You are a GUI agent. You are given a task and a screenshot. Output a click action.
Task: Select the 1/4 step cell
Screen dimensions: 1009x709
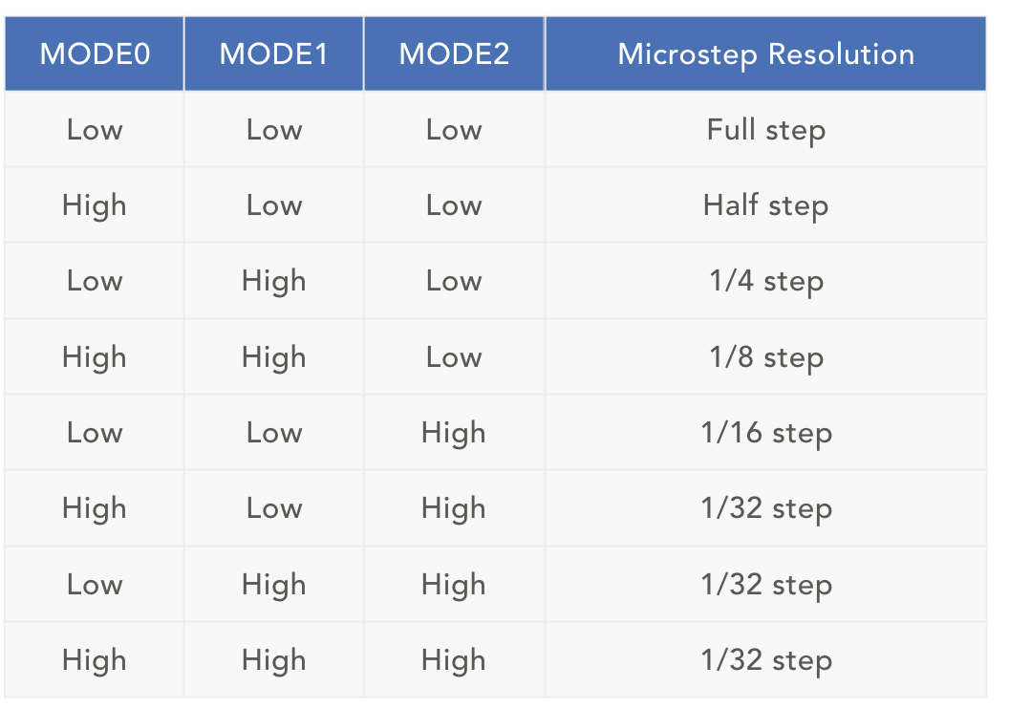(x=765, y=281)
